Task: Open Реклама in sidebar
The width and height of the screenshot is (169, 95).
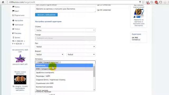Action: [x=18, y=33]
